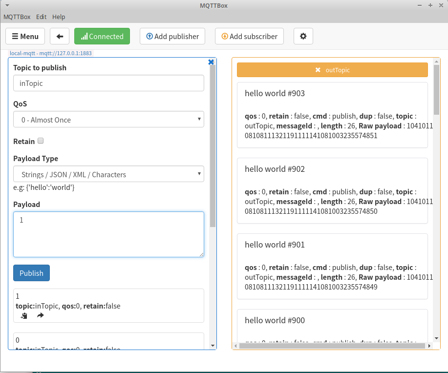The height and width of the screenshot is (373, 448).
Task: Click the outTopic subscriber header
Action: pyautogui.click(x=332, y=70)
